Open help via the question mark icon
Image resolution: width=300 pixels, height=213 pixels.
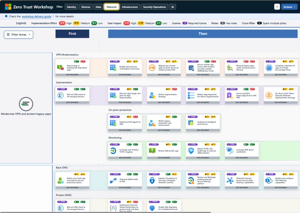coord(277,7)
